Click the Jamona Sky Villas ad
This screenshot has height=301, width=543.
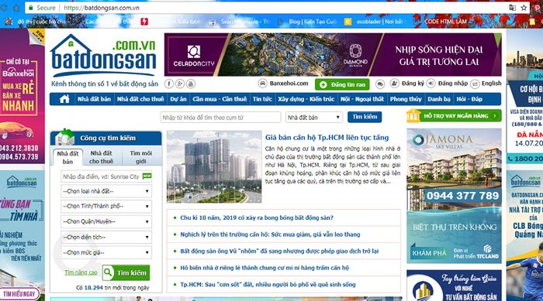point(454,196)
